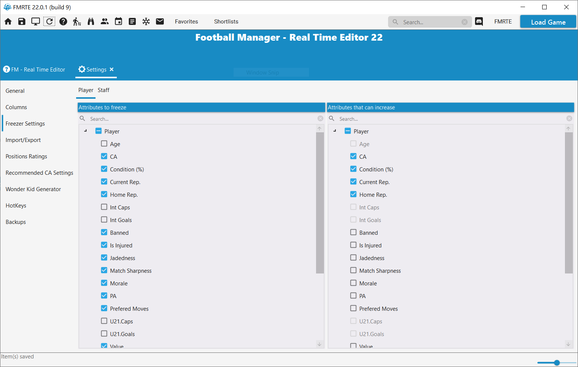Switch to the Staff sub-tab
The height and width of the screenshot is (367, 578).
[x=103, y=90]
